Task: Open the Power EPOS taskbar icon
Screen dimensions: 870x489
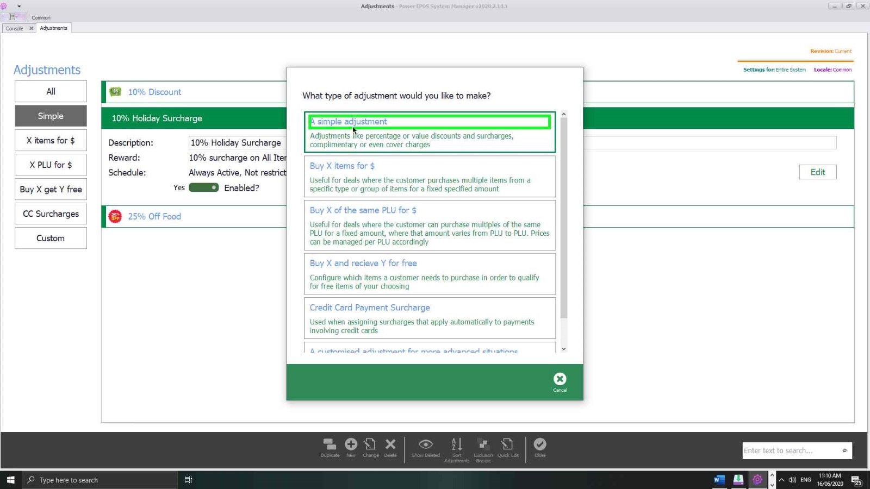Action: tap(757, 480)
